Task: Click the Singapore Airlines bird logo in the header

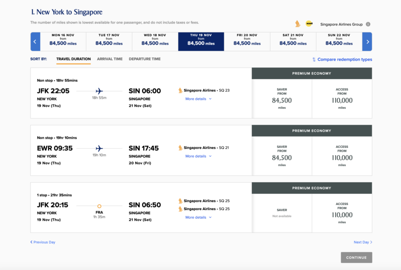Action: pos(297,24)
